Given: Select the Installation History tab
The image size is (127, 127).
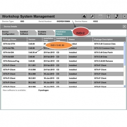Looking at the screenshot, I should [64, 33].
